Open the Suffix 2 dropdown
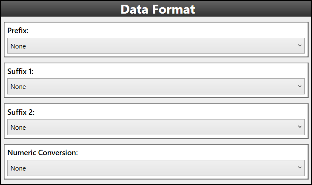 [x=156, y=127]
